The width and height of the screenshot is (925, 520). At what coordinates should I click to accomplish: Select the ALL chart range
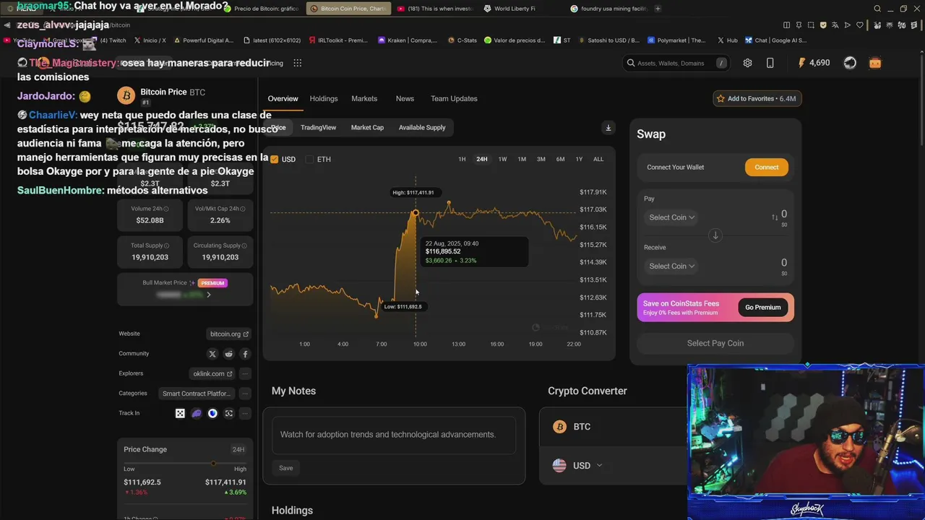(x=598, y=159)
